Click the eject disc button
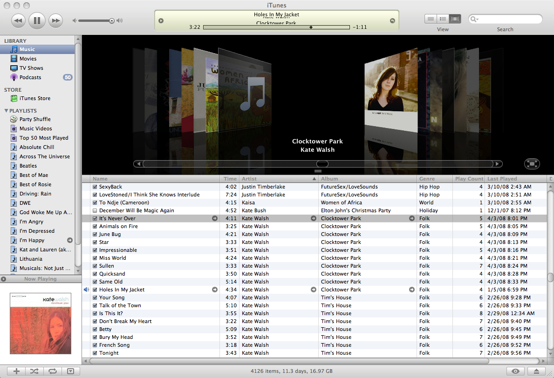 coord(536,371)
